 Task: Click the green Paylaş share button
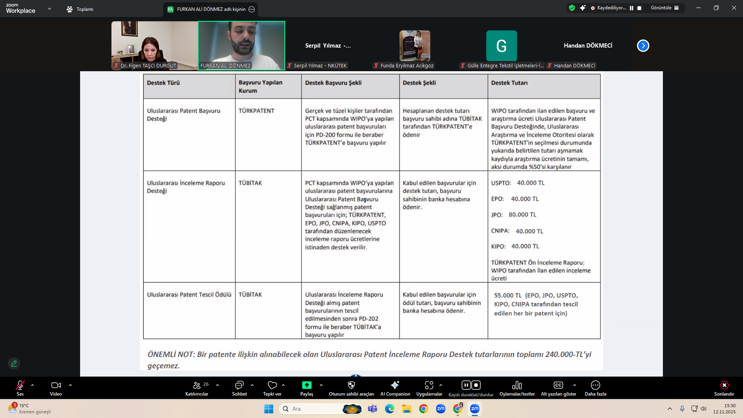tap(306, 385)
